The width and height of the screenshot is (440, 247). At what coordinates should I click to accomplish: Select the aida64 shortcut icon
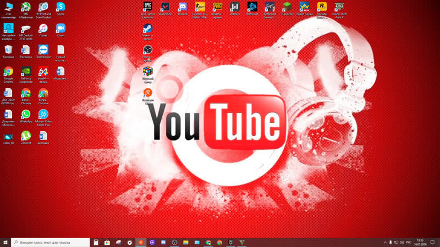pyautogui.click(x=43, y=75)
